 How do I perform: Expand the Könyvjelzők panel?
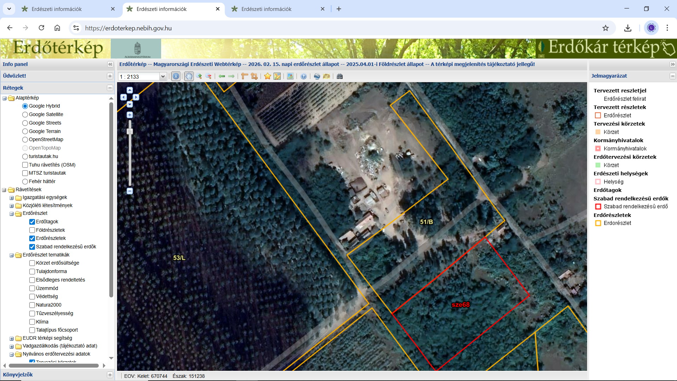click(x=110, y=375)
